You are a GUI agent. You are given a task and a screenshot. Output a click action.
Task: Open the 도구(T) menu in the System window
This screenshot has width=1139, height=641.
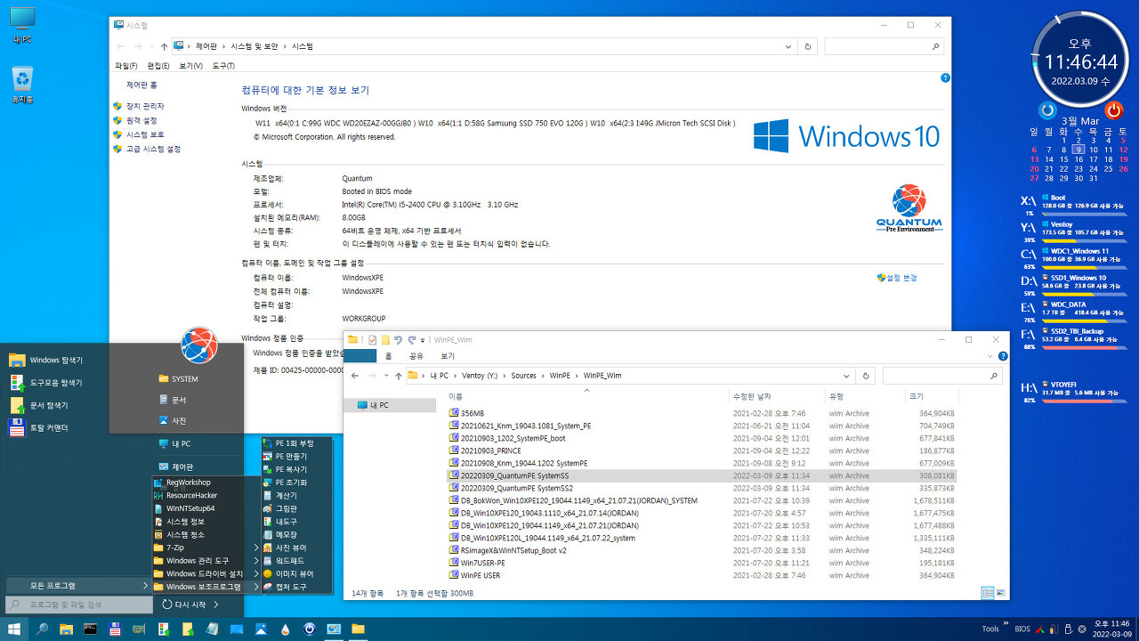click(x=223, y=66)
